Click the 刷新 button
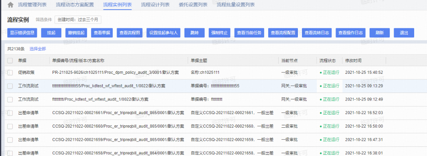The image size is (427, 156). [380, 33]
